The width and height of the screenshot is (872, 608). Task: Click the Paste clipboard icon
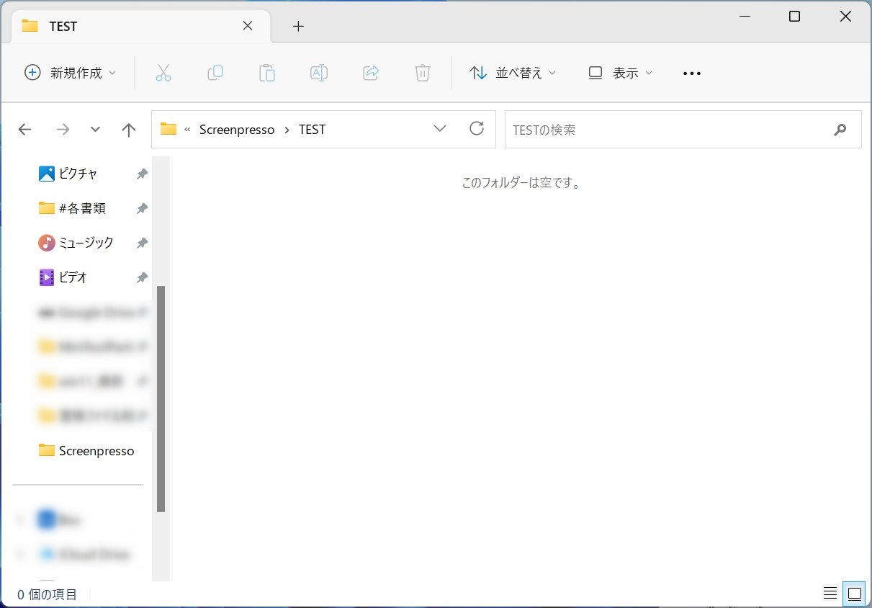pyautogui.click(x=267, y=73)
